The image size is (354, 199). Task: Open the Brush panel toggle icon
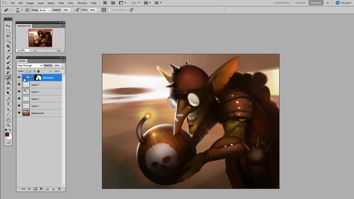pos(27,10)
